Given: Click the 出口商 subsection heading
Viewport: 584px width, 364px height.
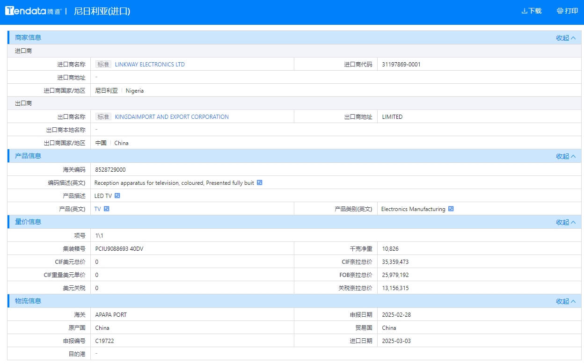Looking at the screenshot, I should tap(23, 103).
